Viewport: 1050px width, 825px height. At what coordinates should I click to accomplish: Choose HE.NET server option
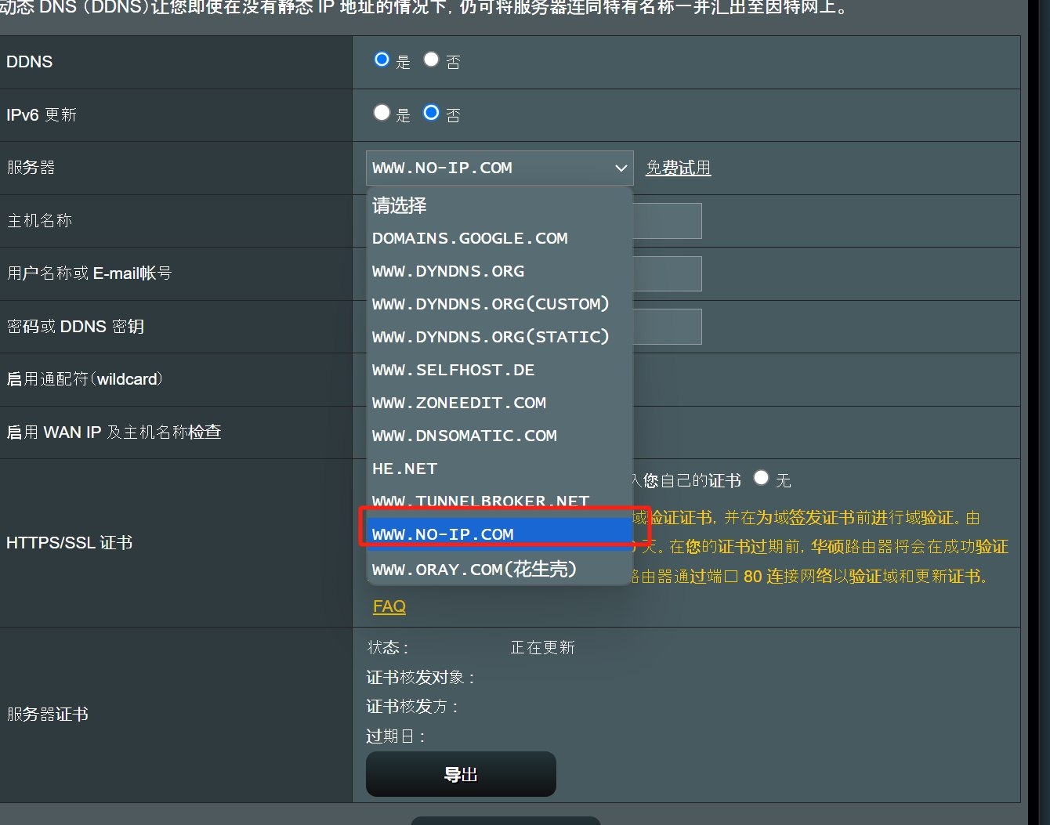(499, 469)
